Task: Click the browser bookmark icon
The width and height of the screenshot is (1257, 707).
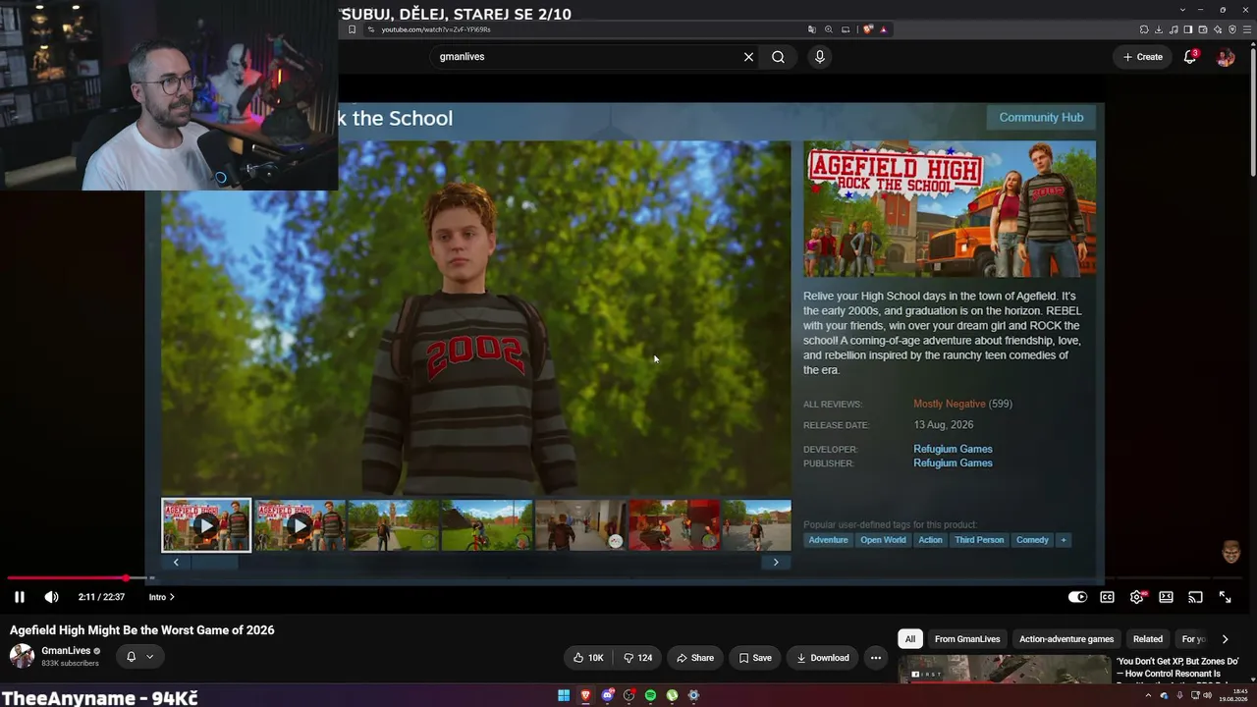Action: [352, 29]
